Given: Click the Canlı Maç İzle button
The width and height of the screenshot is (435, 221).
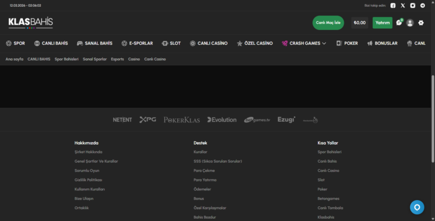Looking at the screenshot, I should 328,23.
